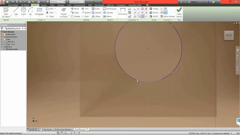The image size is (240, 135).
Task: Click the Save icon in quick access
Action: pos(17,2)
